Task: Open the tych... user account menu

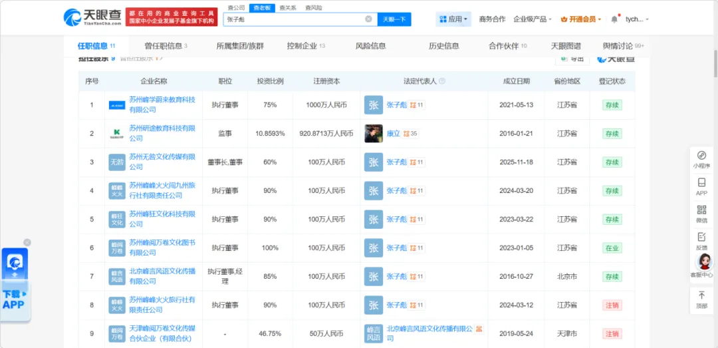Action: pos(637,19)
